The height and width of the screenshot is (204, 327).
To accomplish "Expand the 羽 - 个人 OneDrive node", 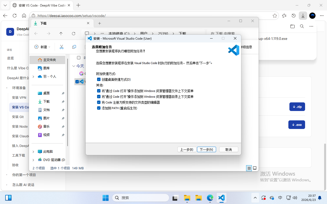I will point(33,77).
